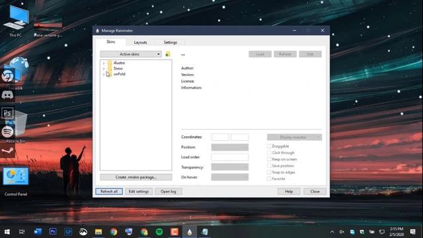Open File Explorer from the taskbar
Viewport: 423px width, 238px height.
tap(98, 232)
